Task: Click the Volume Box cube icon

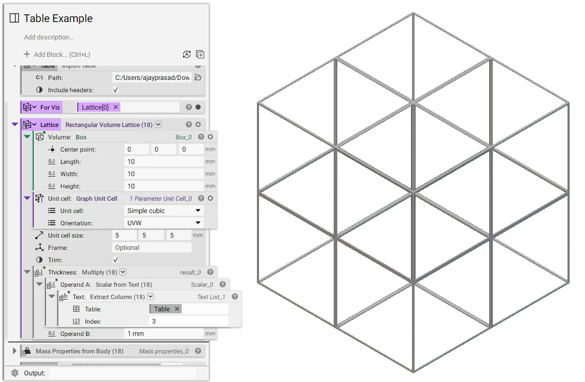Action: tap(39, 137)
